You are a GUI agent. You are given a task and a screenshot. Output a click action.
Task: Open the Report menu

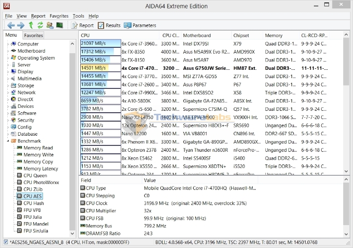coord(38,16)
